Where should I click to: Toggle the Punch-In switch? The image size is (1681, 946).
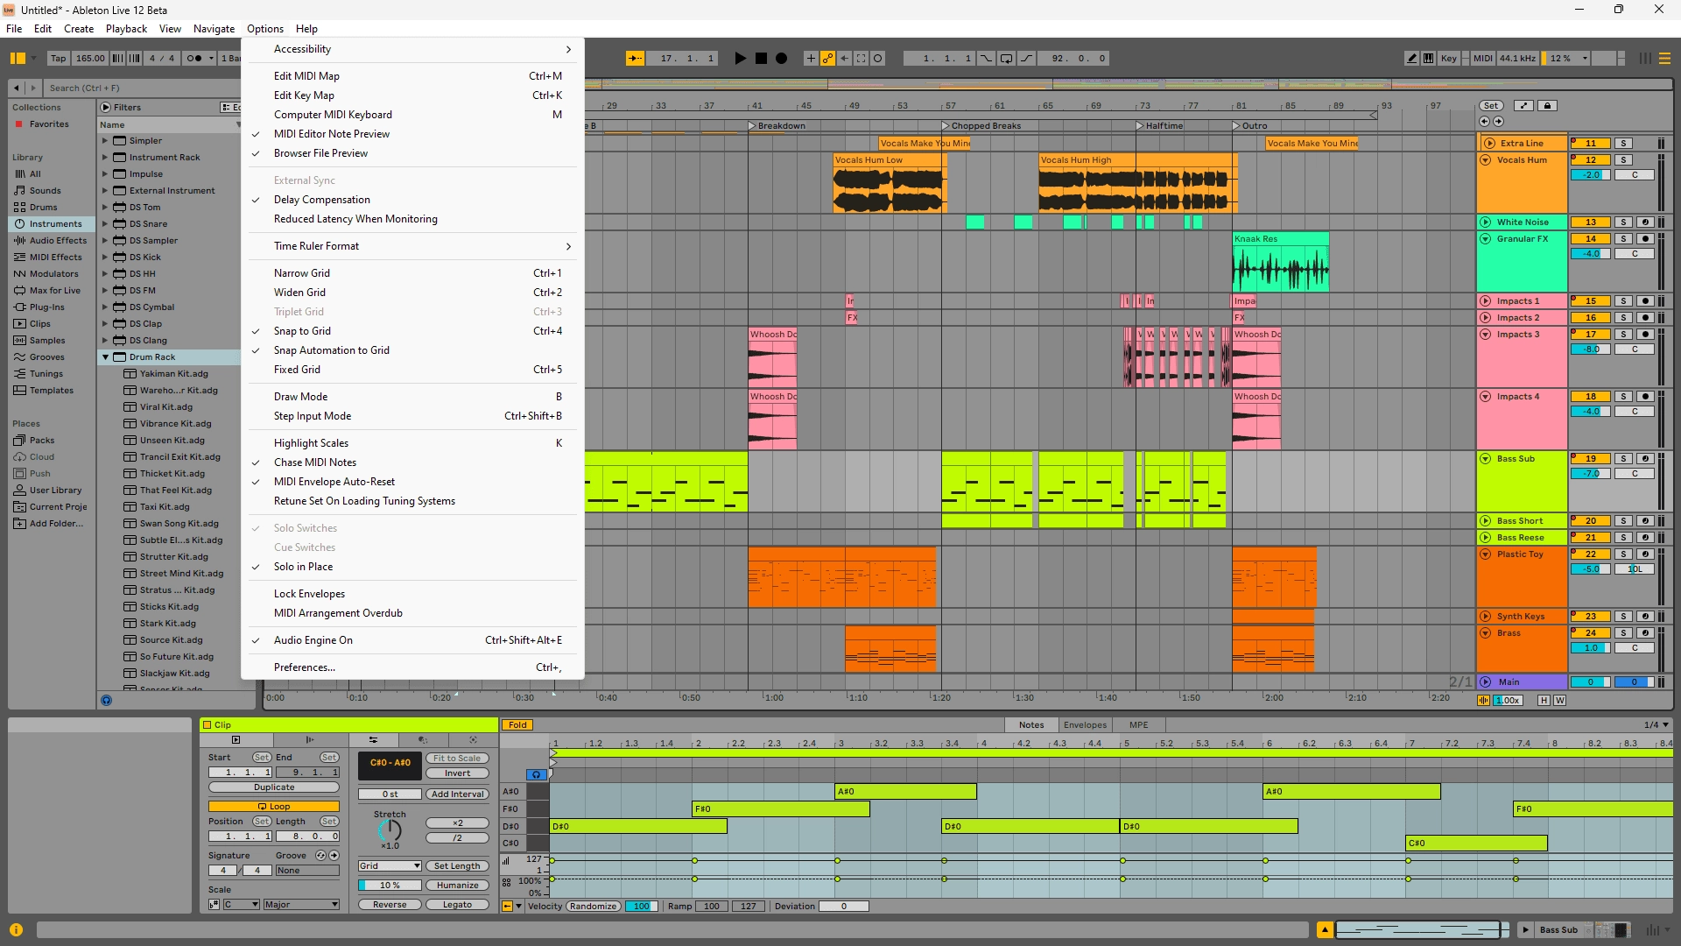pos(987,59)
